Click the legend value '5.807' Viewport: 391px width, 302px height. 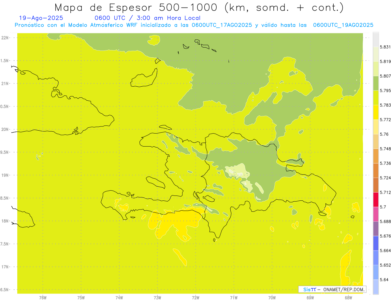click(x=385, y=76)
